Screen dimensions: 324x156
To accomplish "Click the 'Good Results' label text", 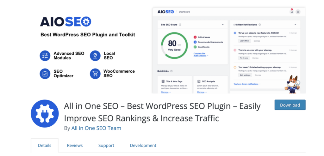I will [203, 47].
